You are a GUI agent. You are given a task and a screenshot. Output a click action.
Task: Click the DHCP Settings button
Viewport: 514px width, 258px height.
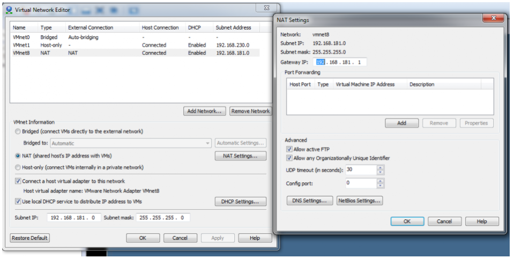241,202
